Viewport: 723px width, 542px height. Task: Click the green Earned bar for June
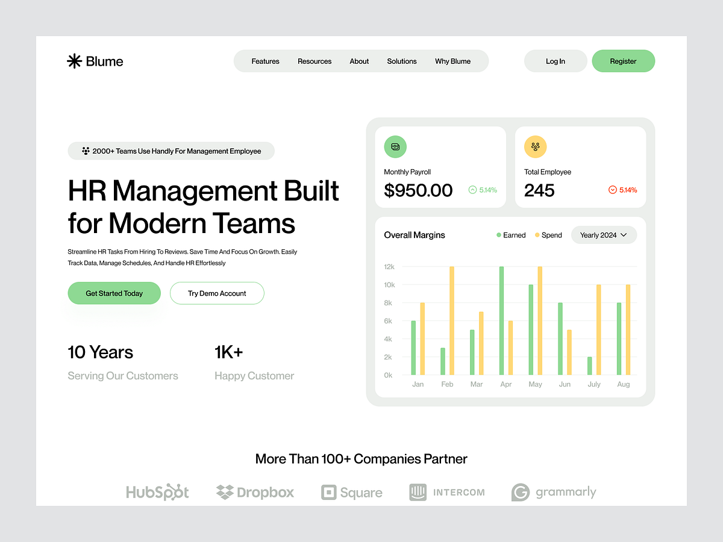(x=560, y=338)
